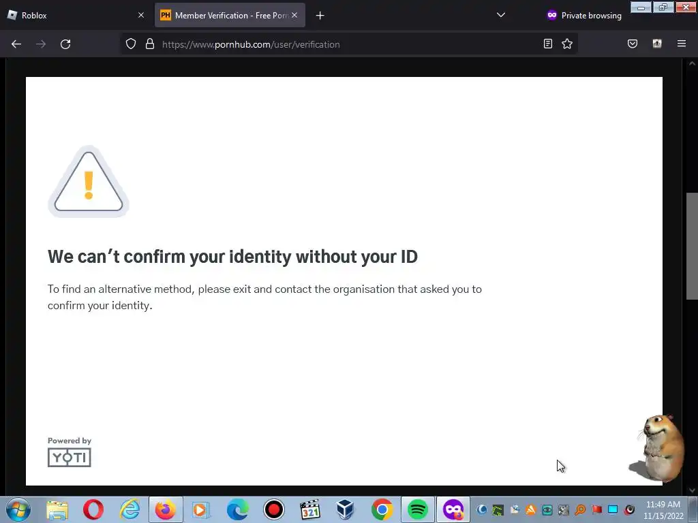This screenshot has height=523, width=698.
Task: Click the heading 'We can't confirm your identity'
Action: pos(233,257)
